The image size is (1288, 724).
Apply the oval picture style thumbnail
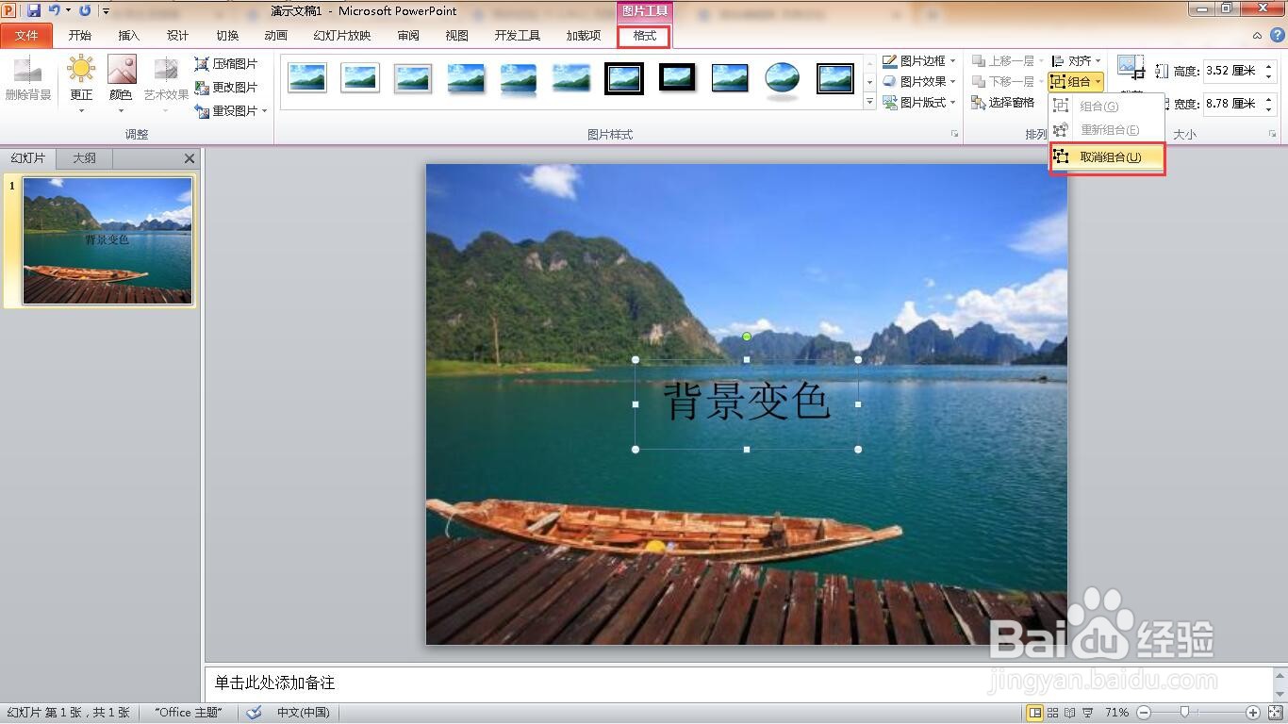783,78
